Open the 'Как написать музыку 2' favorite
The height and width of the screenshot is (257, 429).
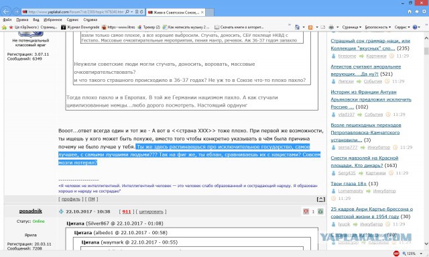point(186,27)
